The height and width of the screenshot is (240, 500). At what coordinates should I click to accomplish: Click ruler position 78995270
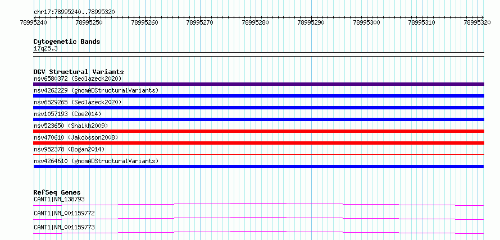[200, 22]
